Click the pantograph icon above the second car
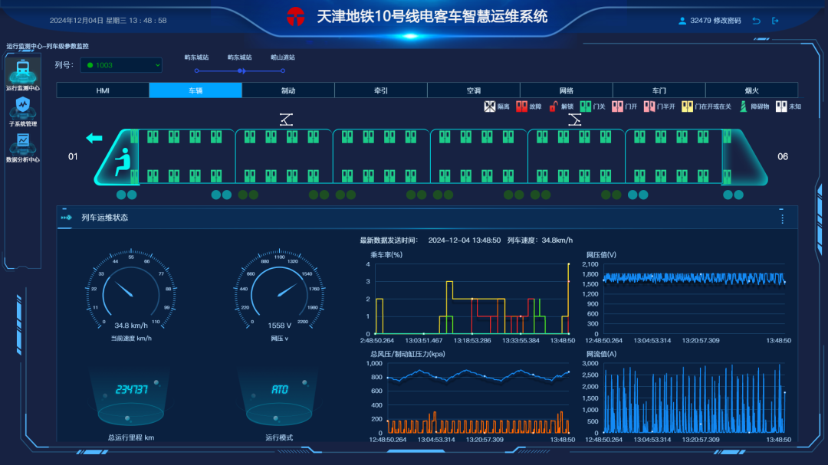 click(x=286, y=120)
